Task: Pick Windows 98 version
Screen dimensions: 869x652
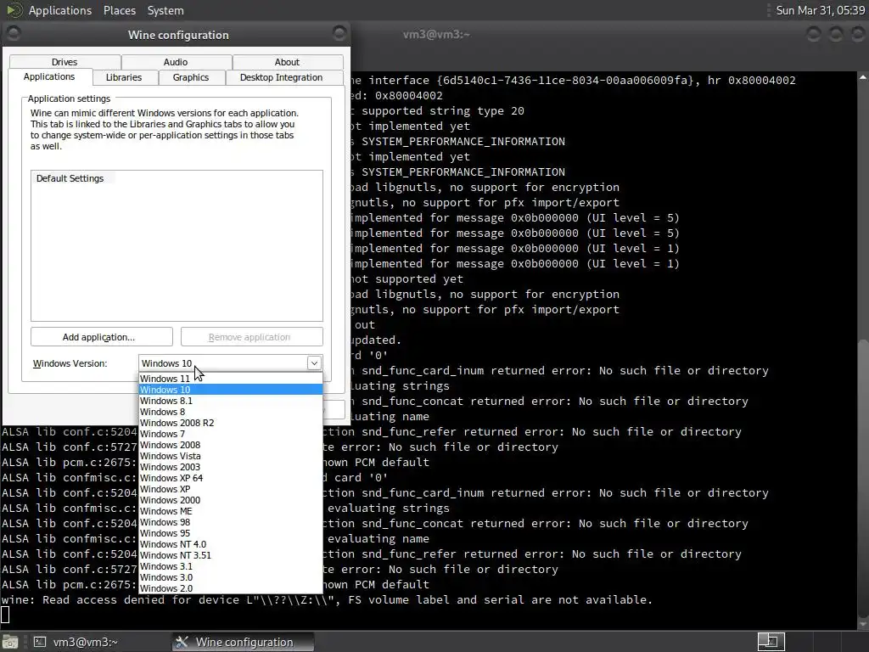Action: pos(231,522)
